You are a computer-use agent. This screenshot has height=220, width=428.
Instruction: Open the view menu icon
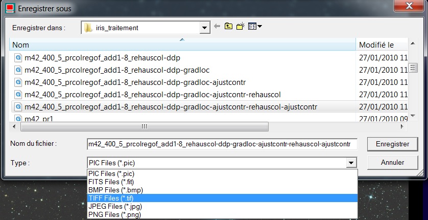254,27
